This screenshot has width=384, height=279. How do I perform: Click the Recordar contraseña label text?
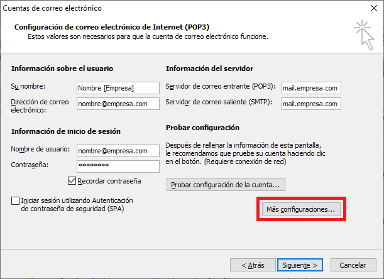click(109, 181)
